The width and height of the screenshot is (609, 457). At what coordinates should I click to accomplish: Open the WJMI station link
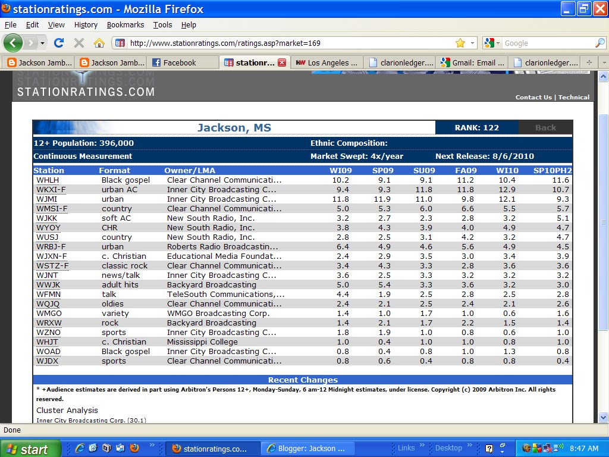pyautogui.click(x=46, y=199)
